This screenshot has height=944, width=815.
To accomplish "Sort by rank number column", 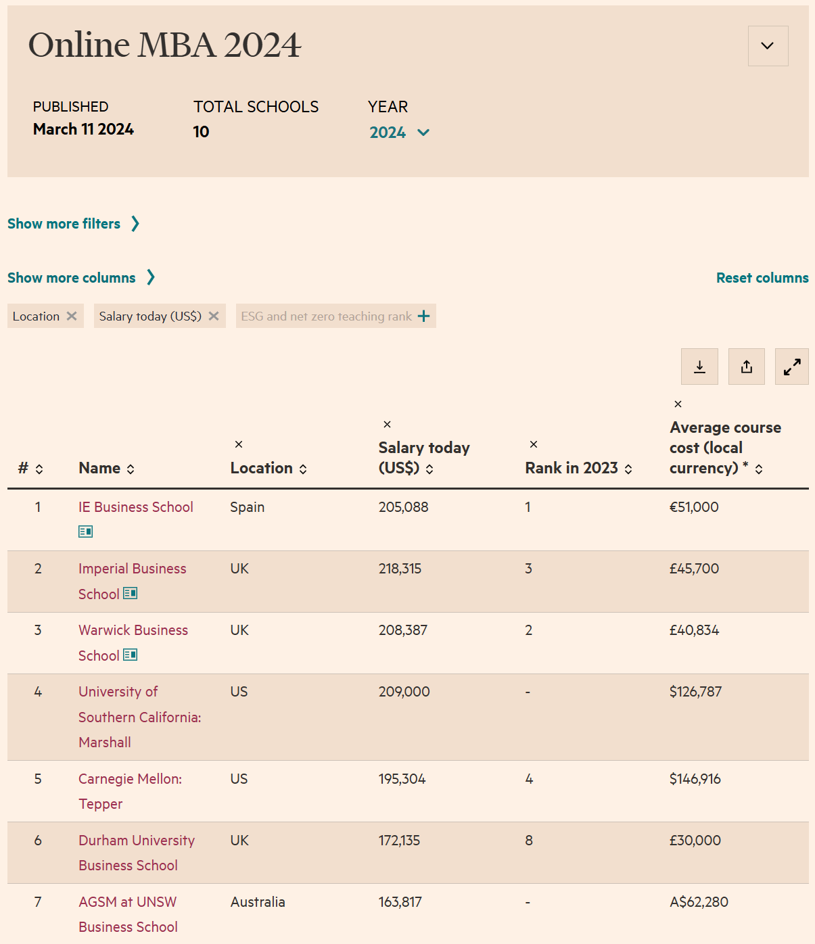I will pos(39,469).
